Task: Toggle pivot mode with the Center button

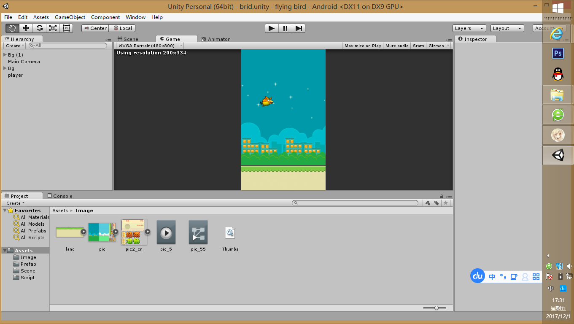Action: point(95,28)
